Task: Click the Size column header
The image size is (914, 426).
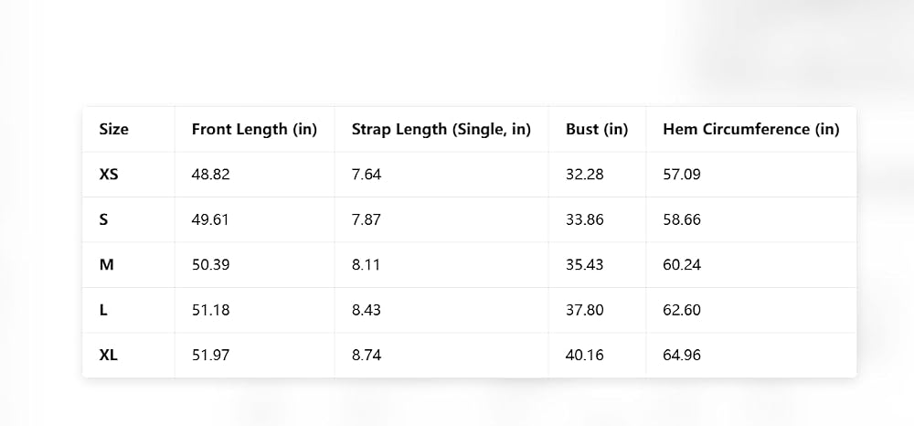Action: (x=113, y=130)
